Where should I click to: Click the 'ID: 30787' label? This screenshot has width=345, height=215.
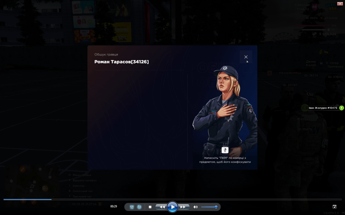tap(290, 85)
